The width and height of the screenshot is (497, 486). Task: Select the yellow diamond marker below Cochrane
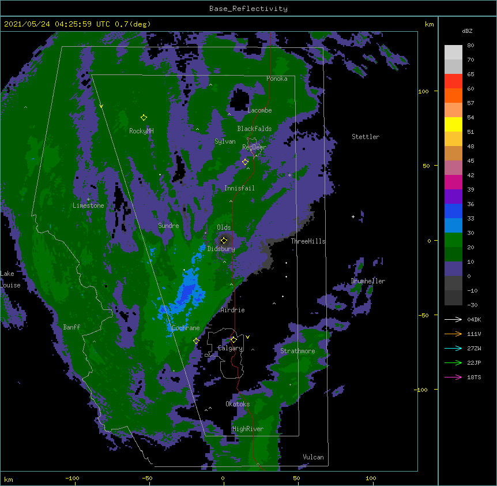(196, 341)
